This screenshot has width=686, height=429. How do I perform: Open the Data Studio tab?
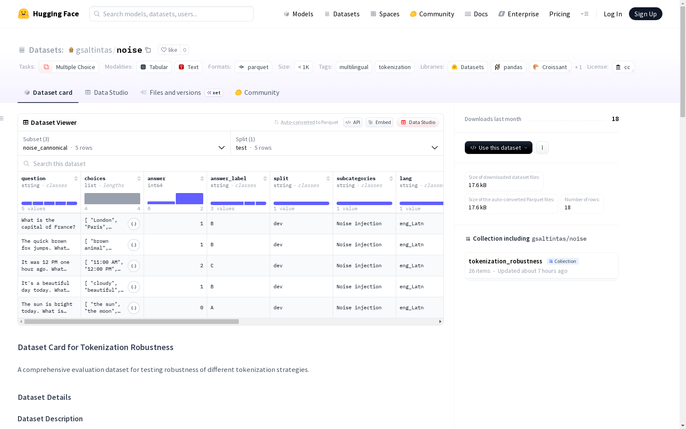[x=106, y=93]
